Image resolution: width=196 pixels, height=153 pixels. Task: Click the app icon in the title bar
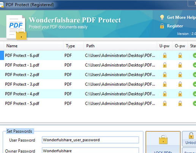2,5
